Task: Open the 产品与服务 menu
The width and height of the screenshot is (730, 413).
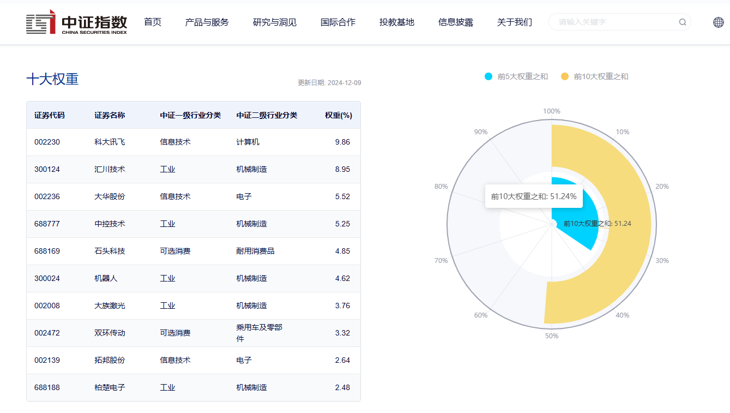Action: [207, 22]
